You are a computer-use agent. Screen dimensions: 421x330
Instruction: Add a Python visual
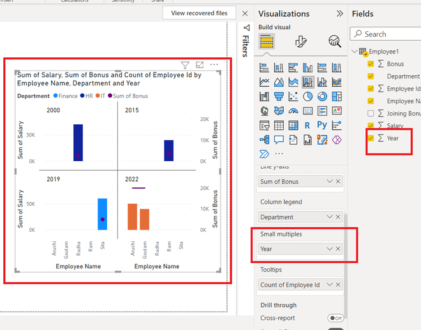click(x=322, y=126)
